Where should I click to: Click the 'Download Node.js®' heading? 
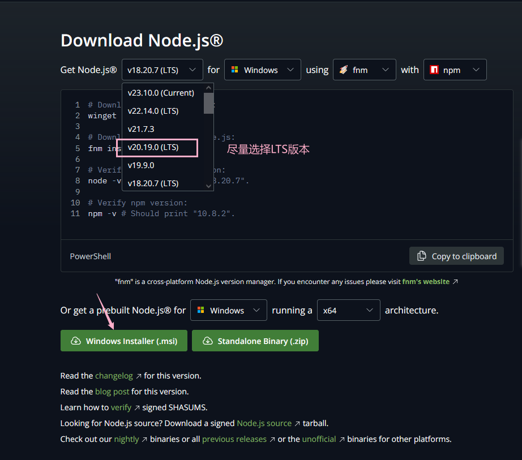(142, 40)
